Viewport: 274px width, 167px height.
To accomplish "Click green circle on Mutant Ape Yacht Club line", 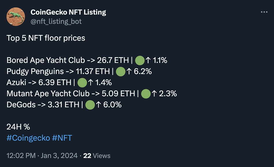I will pyautogui.click(x=146, y=94).
